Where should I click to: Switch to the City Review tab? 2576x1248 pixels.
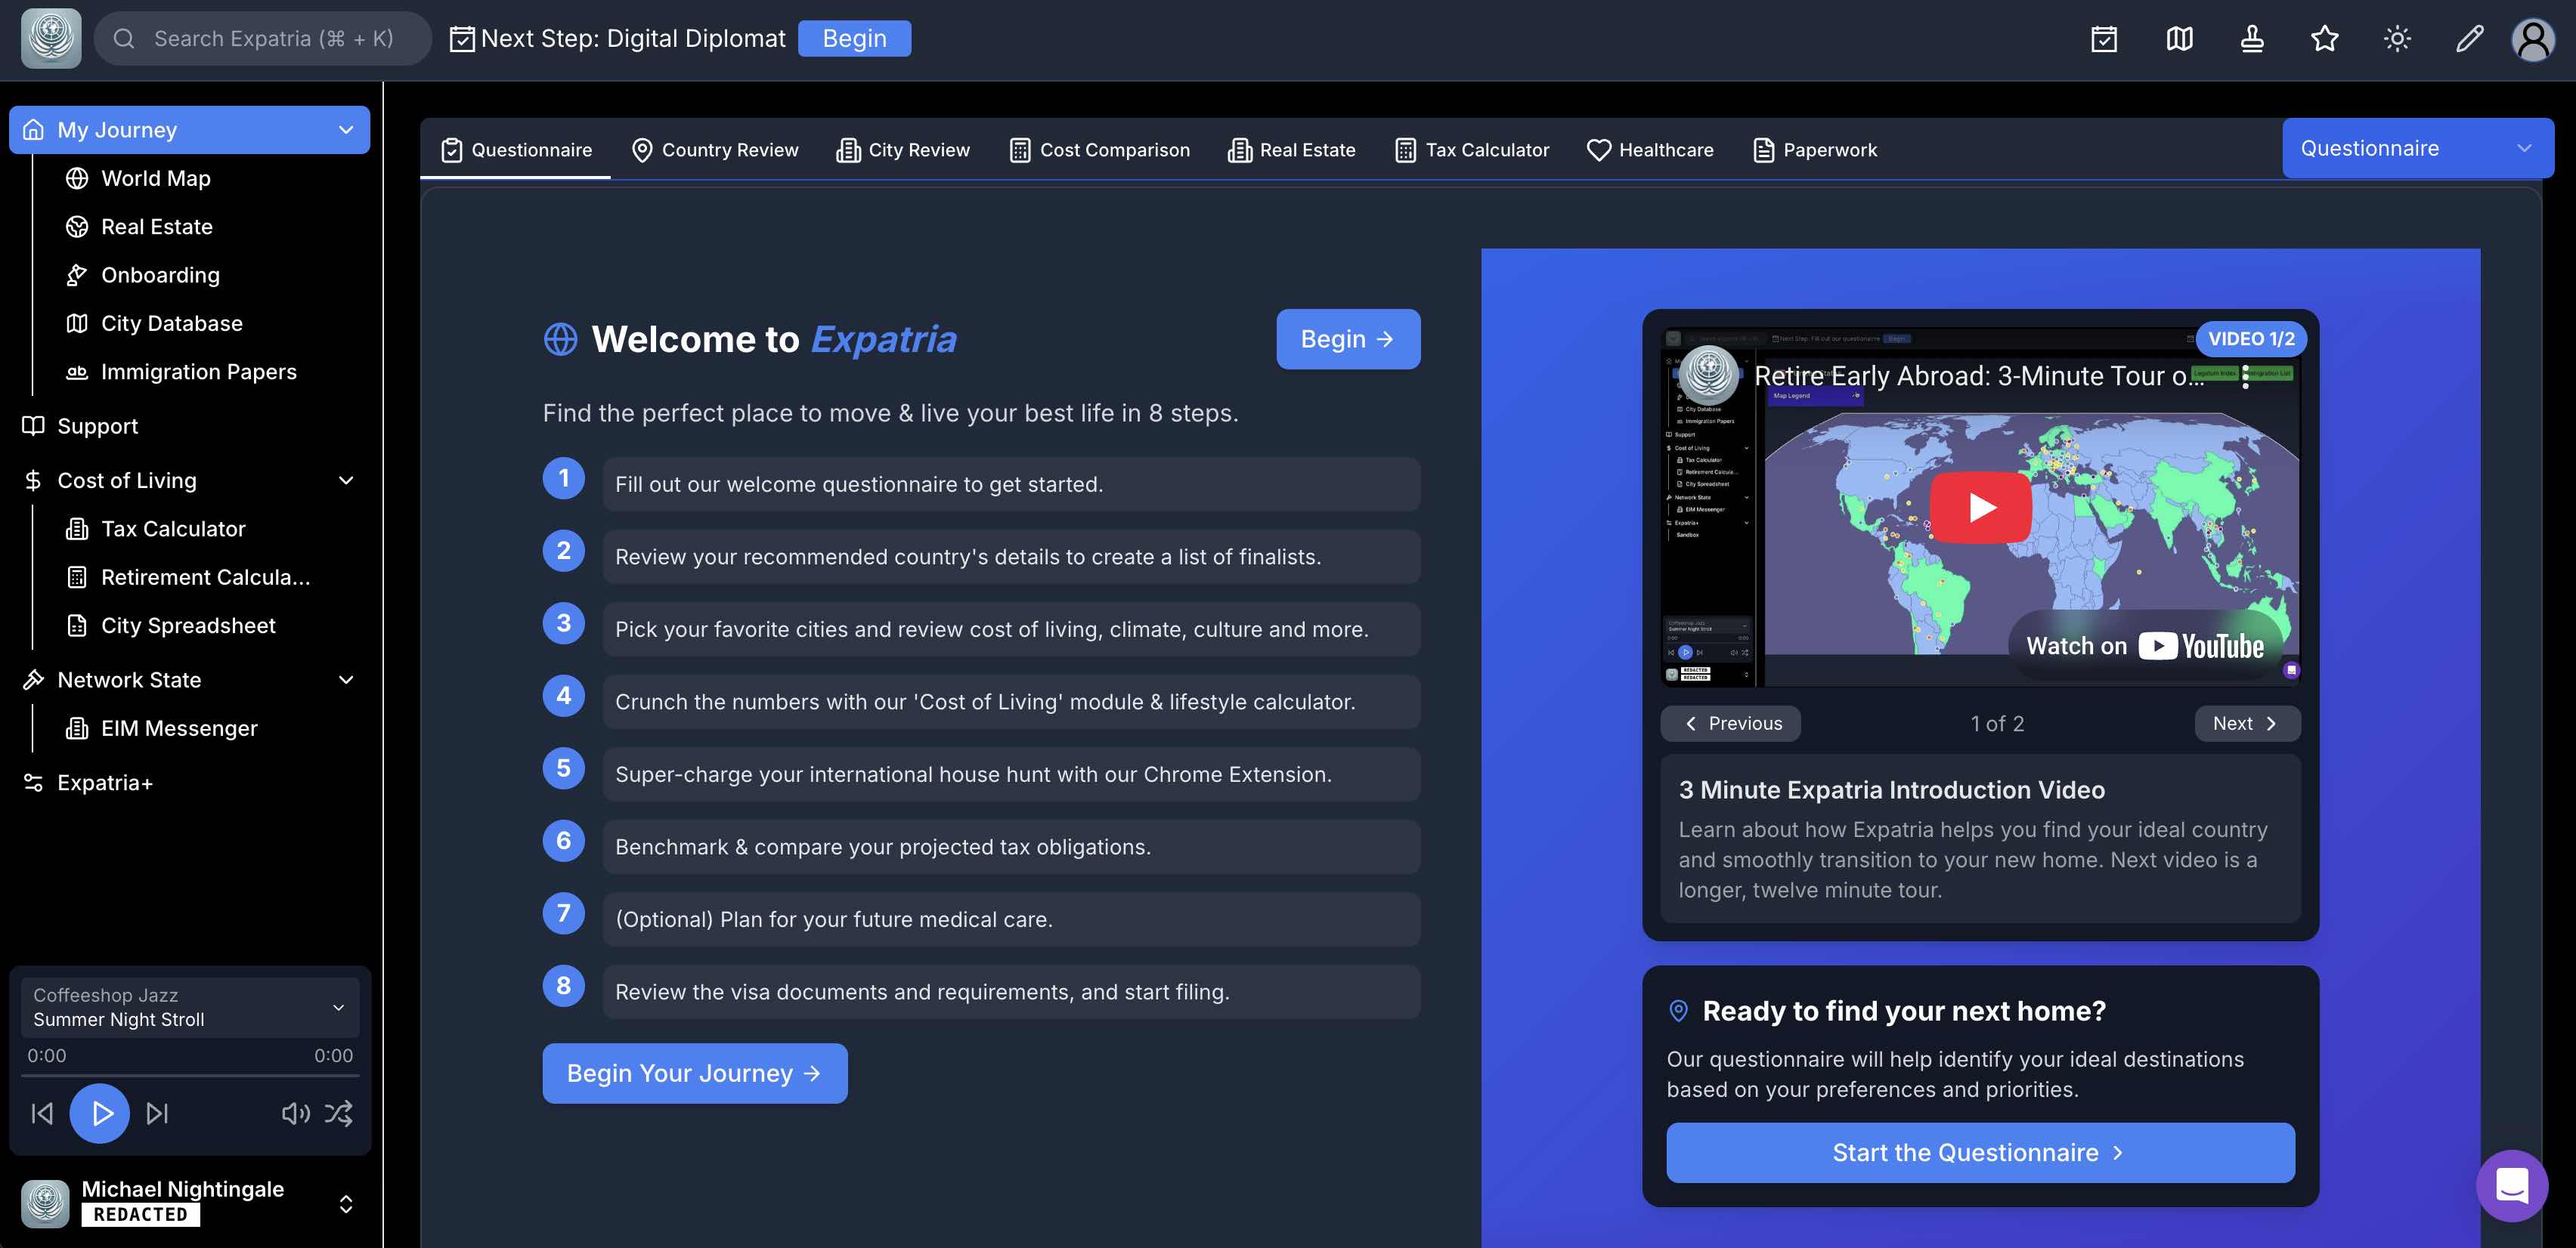[x=904, y=150]
